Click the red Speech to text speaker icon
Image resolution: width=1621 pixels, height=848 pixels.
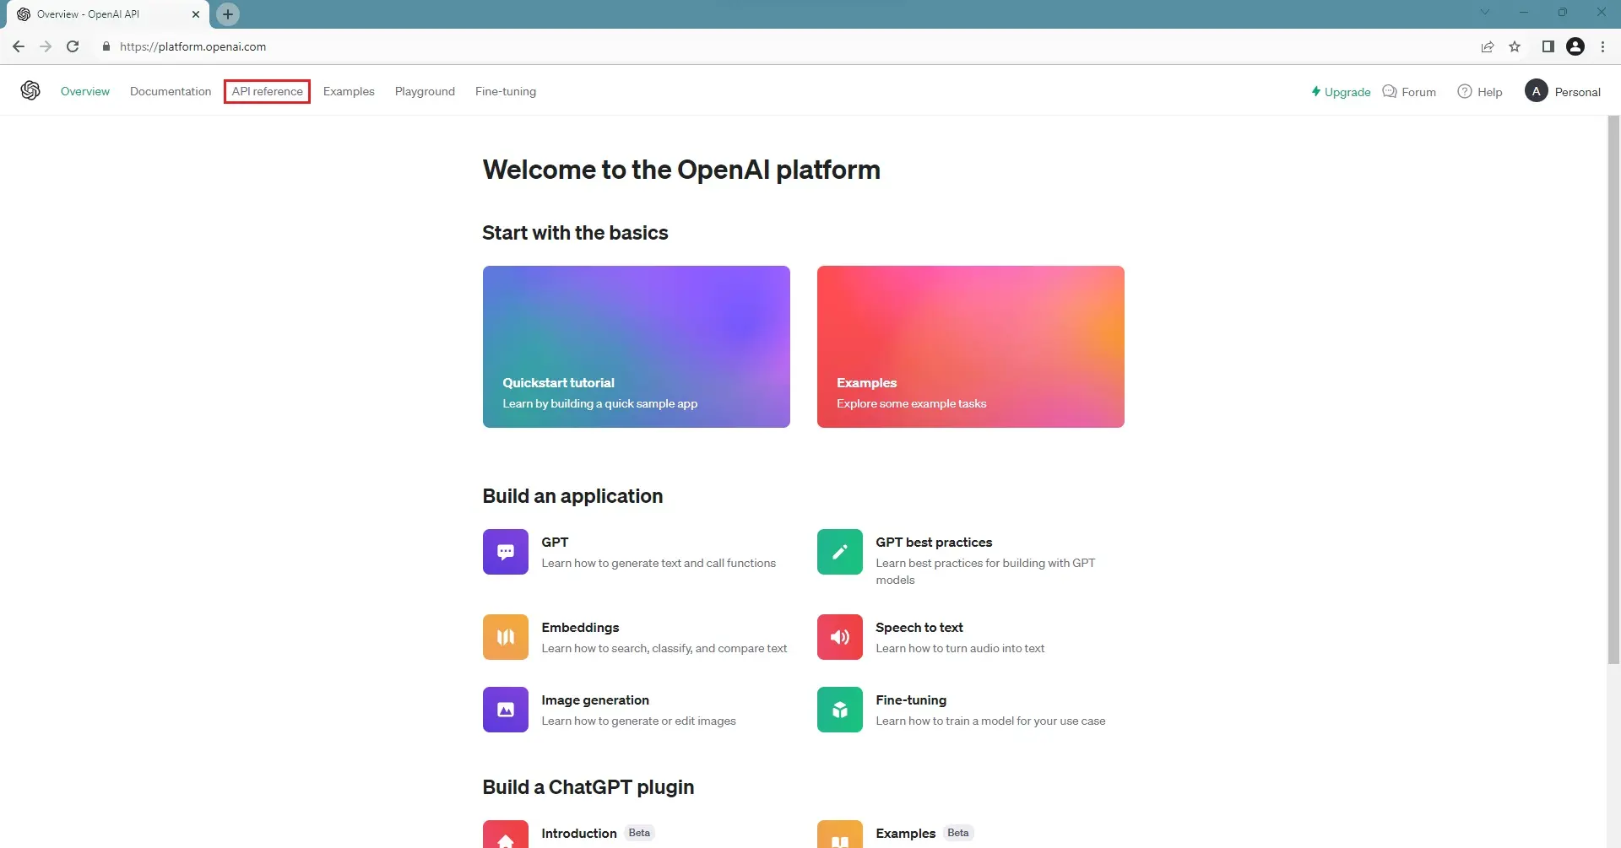tap(839, 637)
